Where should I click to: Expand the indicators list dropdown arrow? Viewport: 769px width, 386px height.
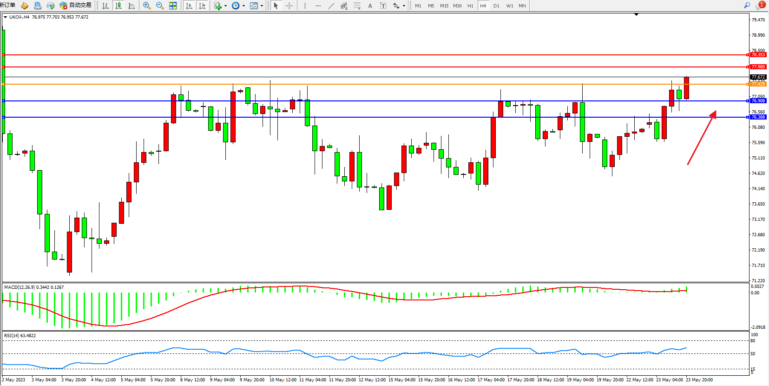pos(225,6)
